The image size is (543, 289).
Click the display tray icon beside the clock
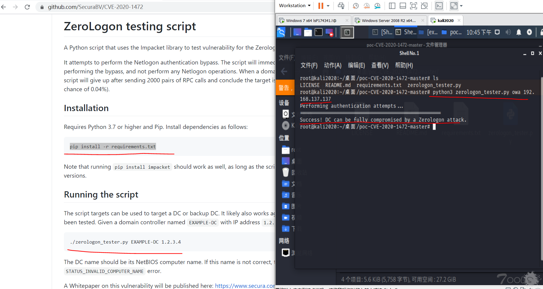(x=497, y=32)
